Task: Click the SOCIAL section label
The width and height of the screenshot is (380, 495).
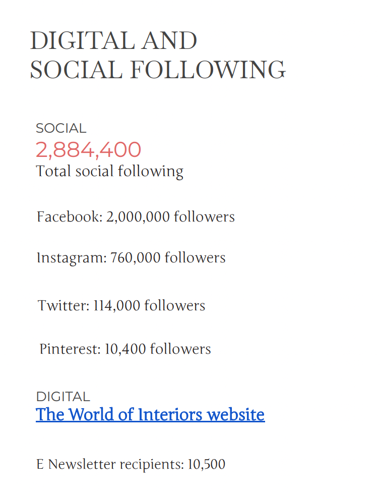Action: tap(61, 129)
